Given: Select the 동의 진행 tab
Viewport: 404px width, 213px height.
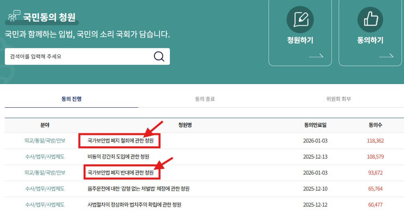Looking at the screenshot, I should coord(71,99).
